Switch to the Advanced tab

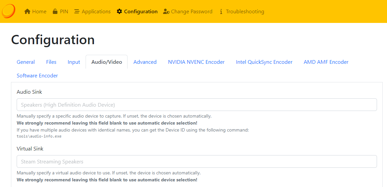(x=145, y=62)
